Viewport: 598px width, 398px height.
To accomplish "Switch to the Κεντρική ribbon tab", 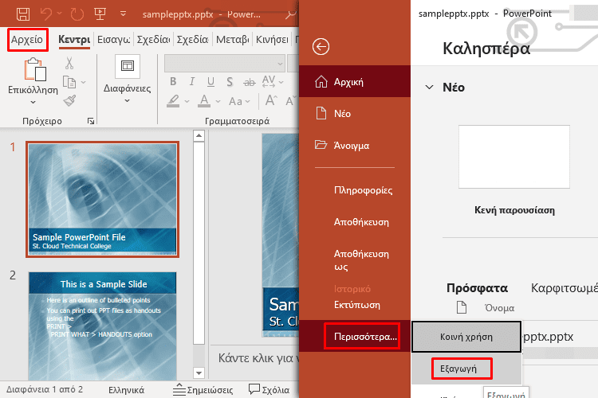I will (74, 40).
